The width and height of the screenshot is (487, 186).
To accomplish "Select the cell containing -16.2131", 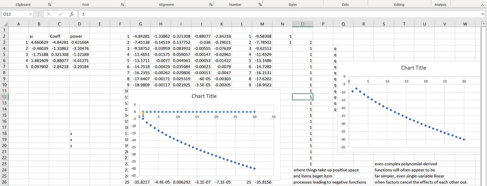I will (262, 73).
